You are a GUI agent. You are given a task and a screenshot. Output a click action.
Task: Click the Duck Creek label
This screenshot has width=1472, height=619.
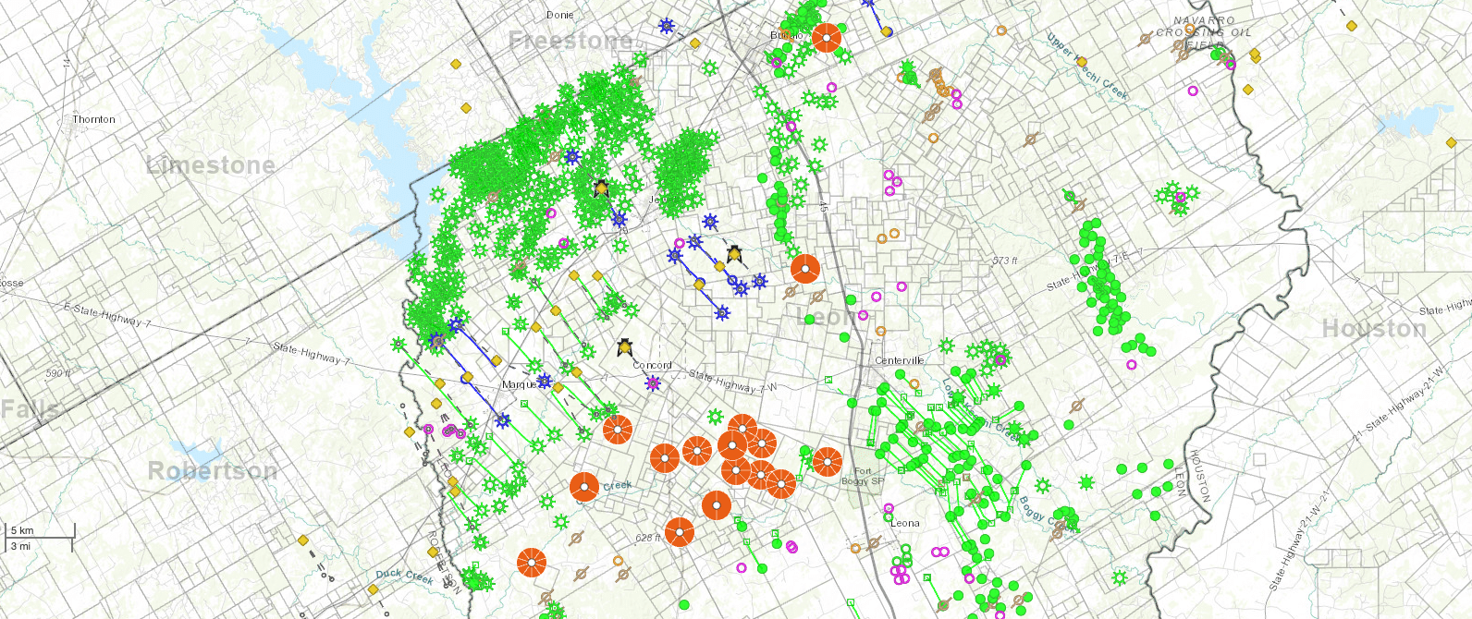(405, 576)
